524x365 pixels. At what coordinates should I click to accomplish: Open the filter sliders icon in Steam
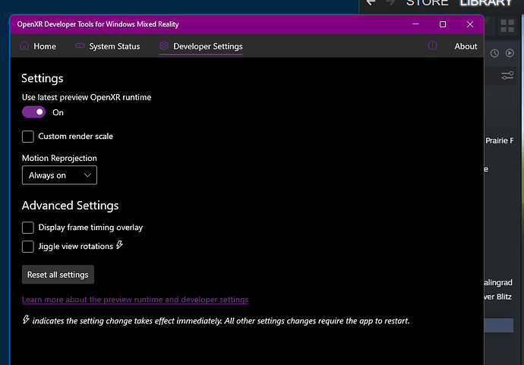click(507, 75)
